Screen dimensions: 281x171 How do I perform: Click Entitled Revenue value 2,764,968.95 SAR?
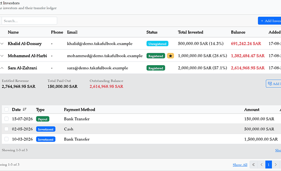19,86
